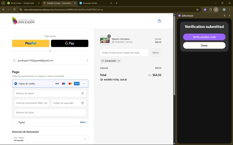Open a new browser tab

coord(116,3)
